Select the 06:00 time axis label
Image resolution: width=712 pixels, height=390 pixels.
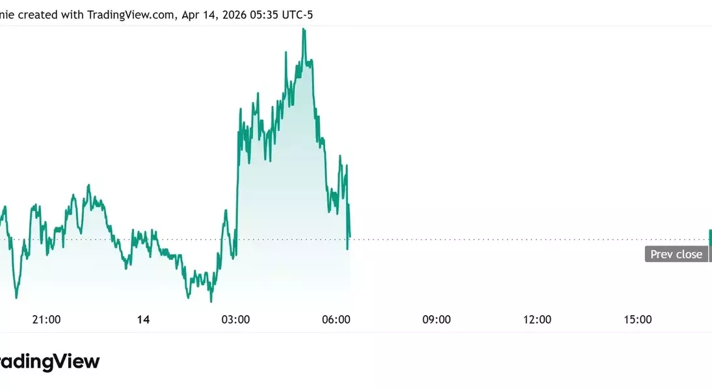pos(336,319)
